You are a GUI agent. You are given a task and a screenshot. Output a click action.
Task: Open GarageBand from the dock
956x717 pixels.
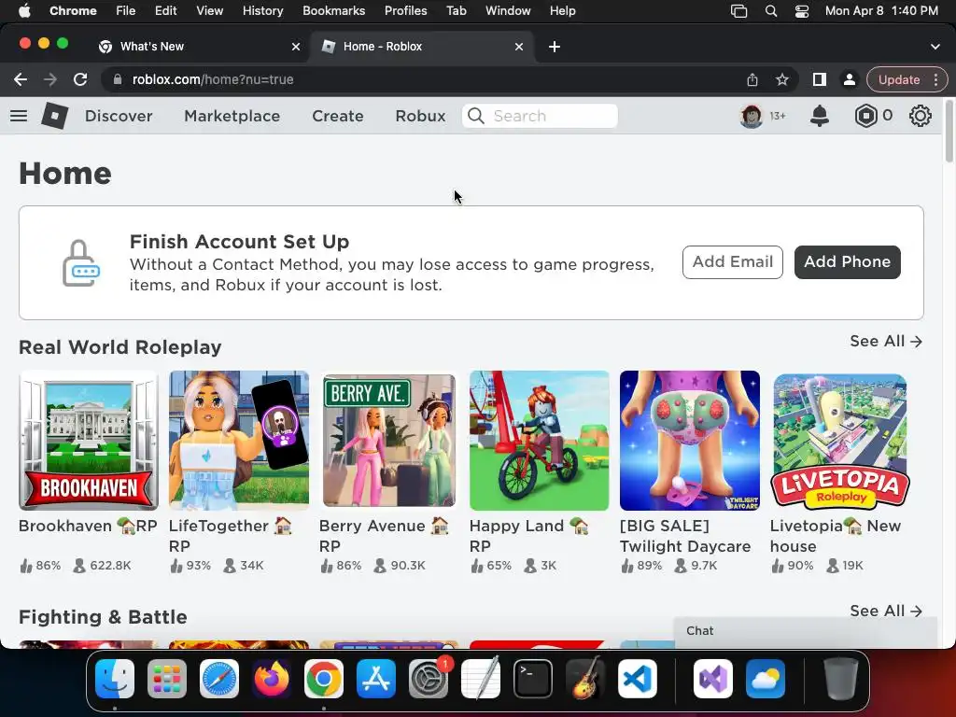tap(585, 679)
